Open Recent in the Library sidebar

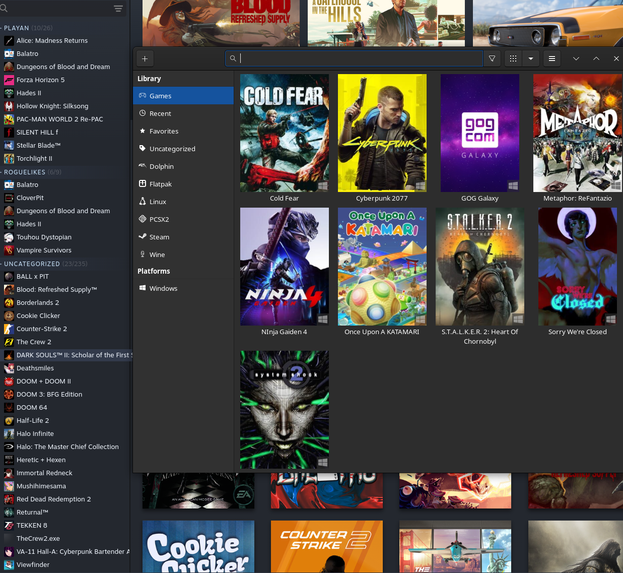tap(183, 113)
